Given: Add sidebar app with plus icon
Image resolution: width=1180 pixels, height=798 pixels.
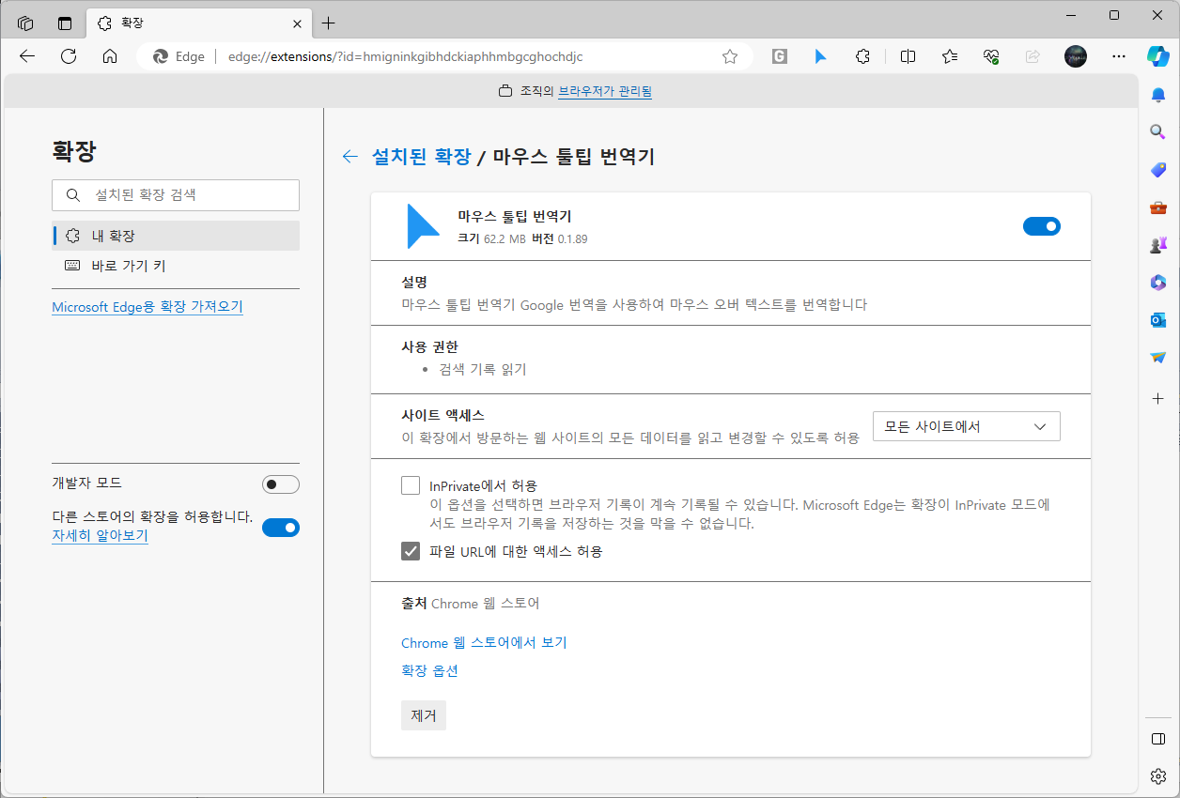Looking at the screenshot, I should click(1158, 399).
